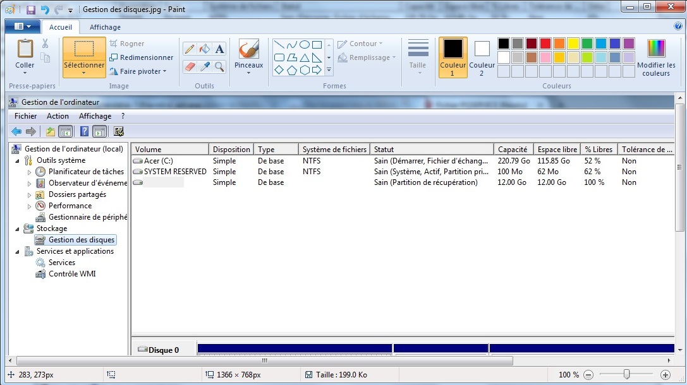Select the Pencil tool
The image size is (687, 385).
190,49
